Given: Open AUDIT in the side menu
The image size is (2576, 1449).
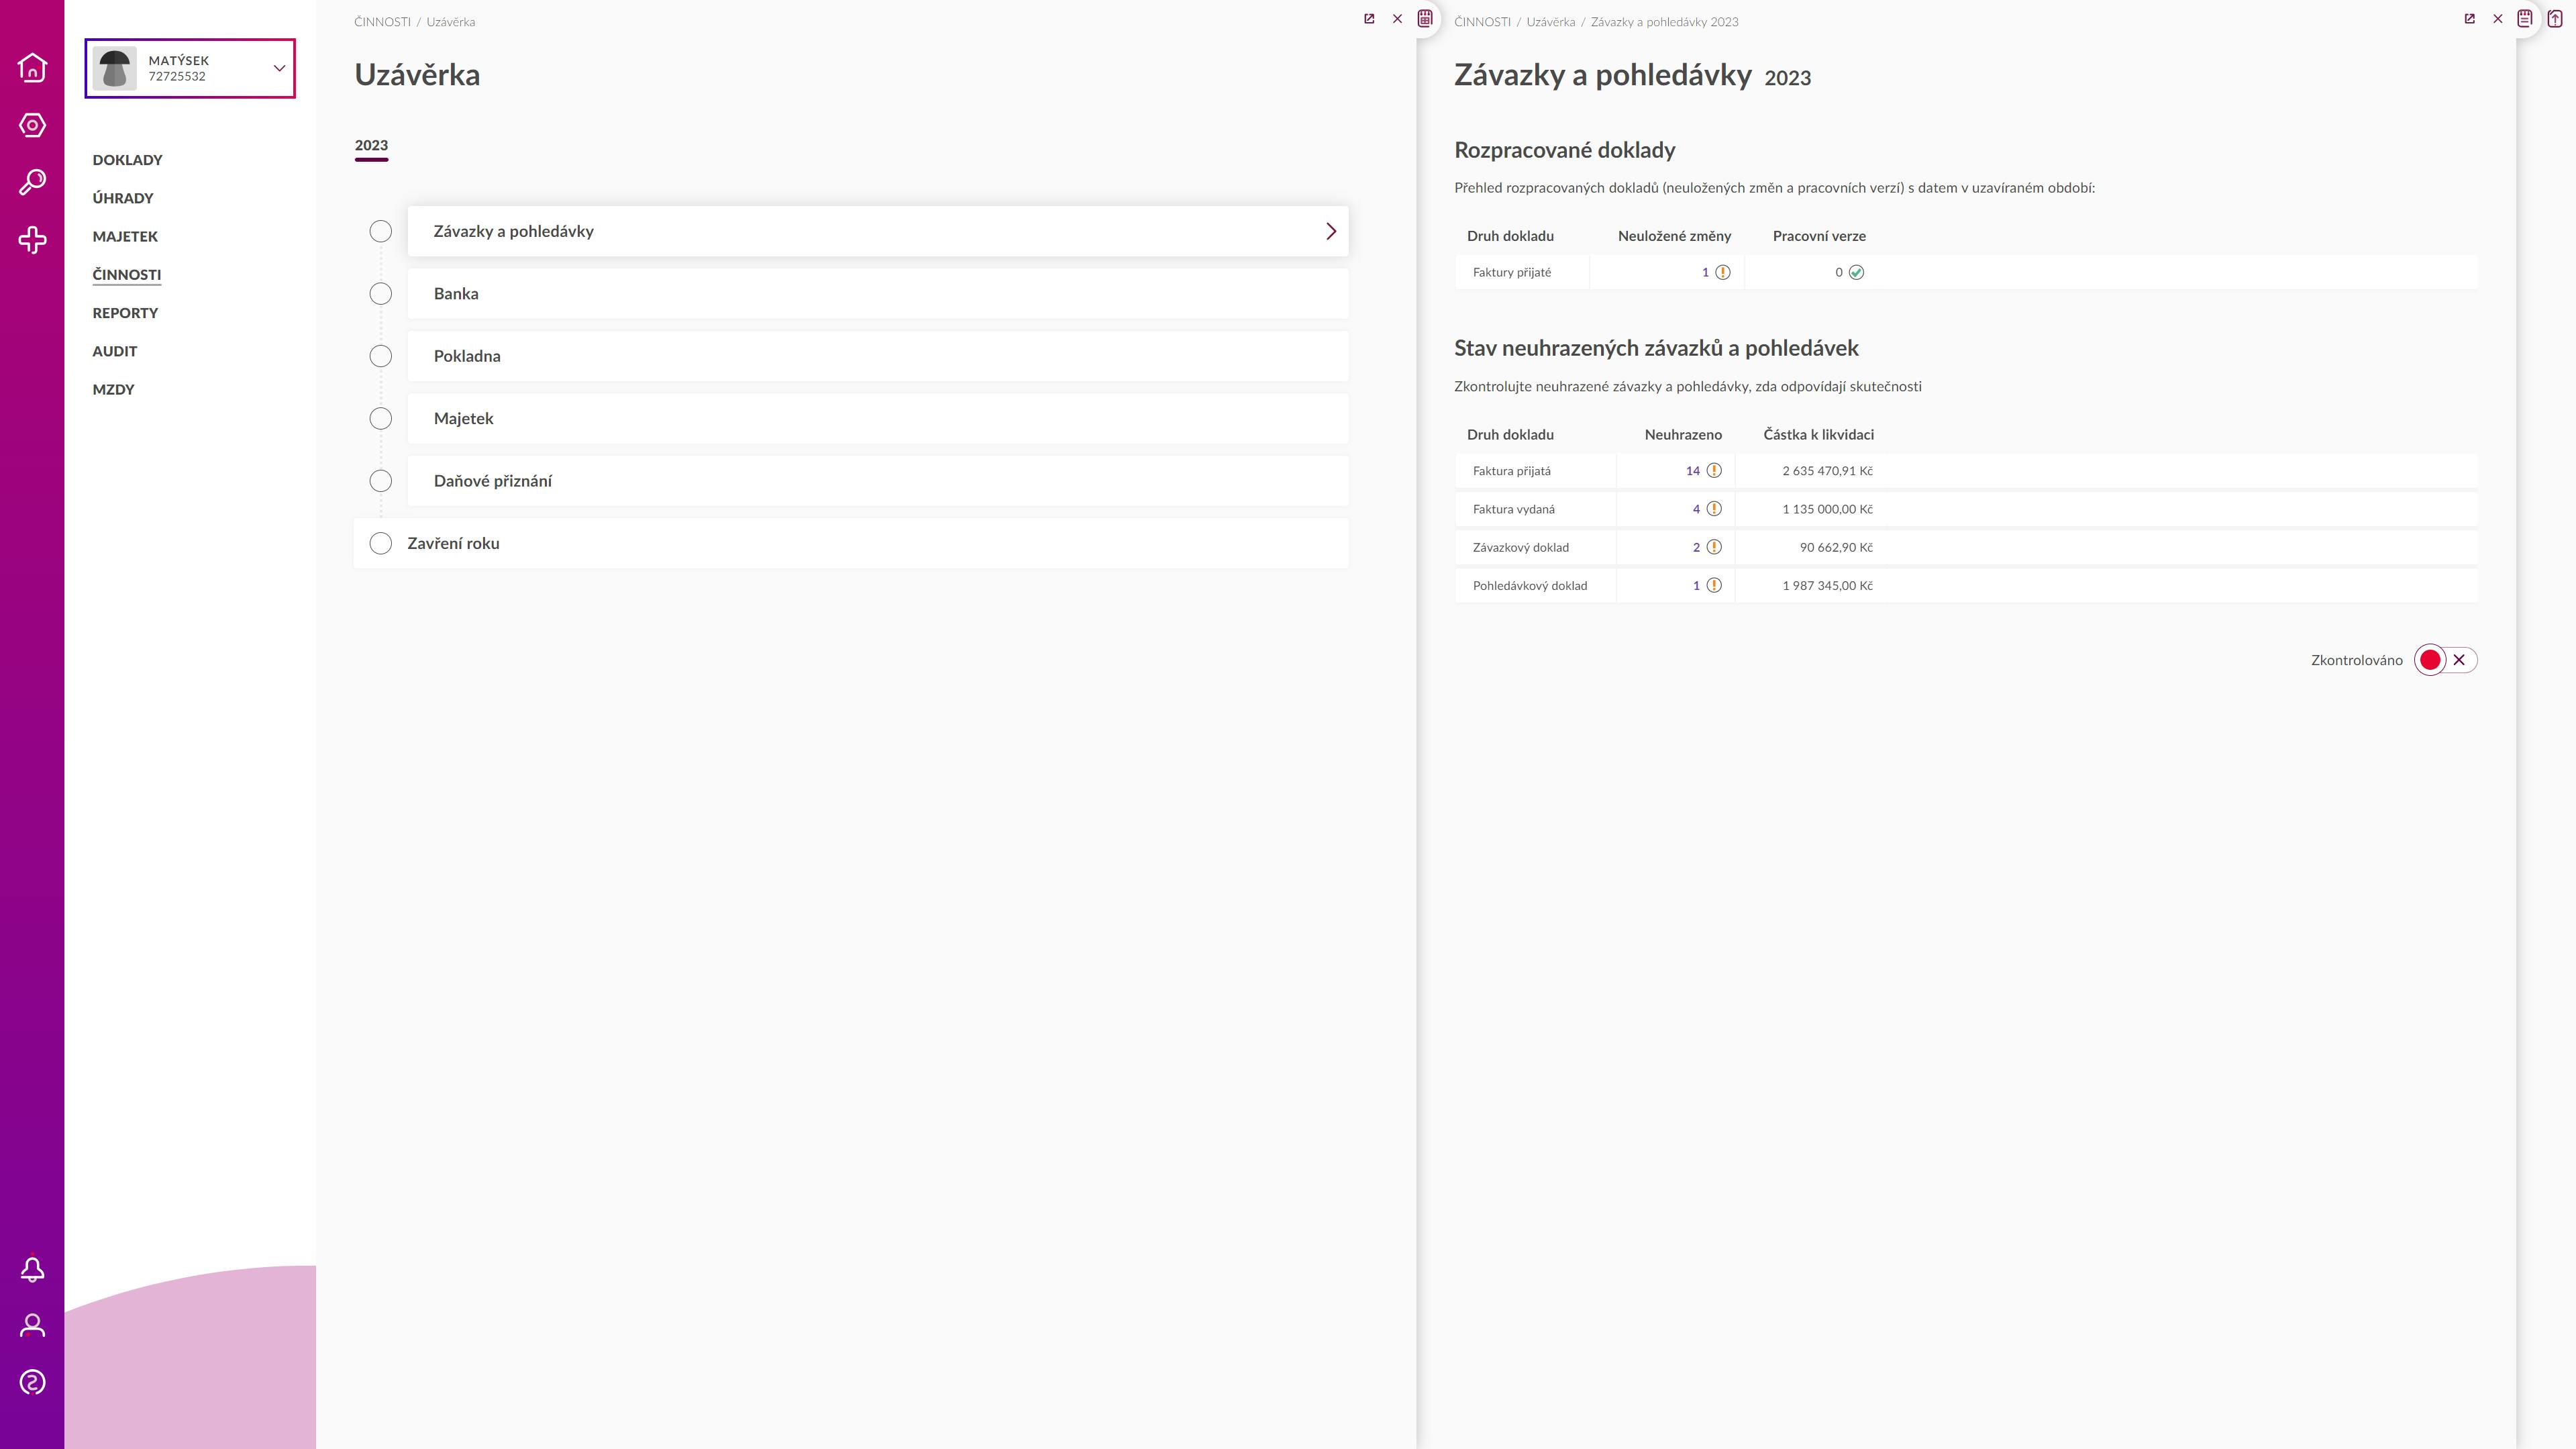Looking at the screenshot, I should click(x=115, y=351).
